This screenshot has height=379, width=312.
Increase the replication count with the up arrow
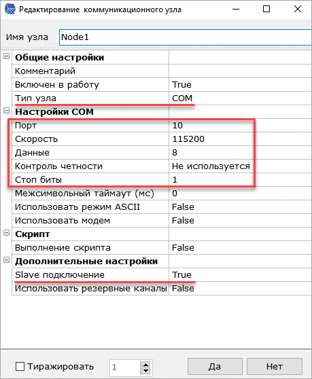pos(145,364)
